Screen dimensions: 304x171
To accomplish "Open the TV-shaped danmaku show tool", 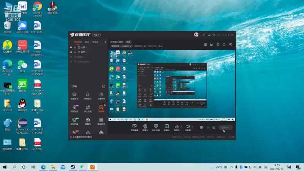I will (88, 121).
